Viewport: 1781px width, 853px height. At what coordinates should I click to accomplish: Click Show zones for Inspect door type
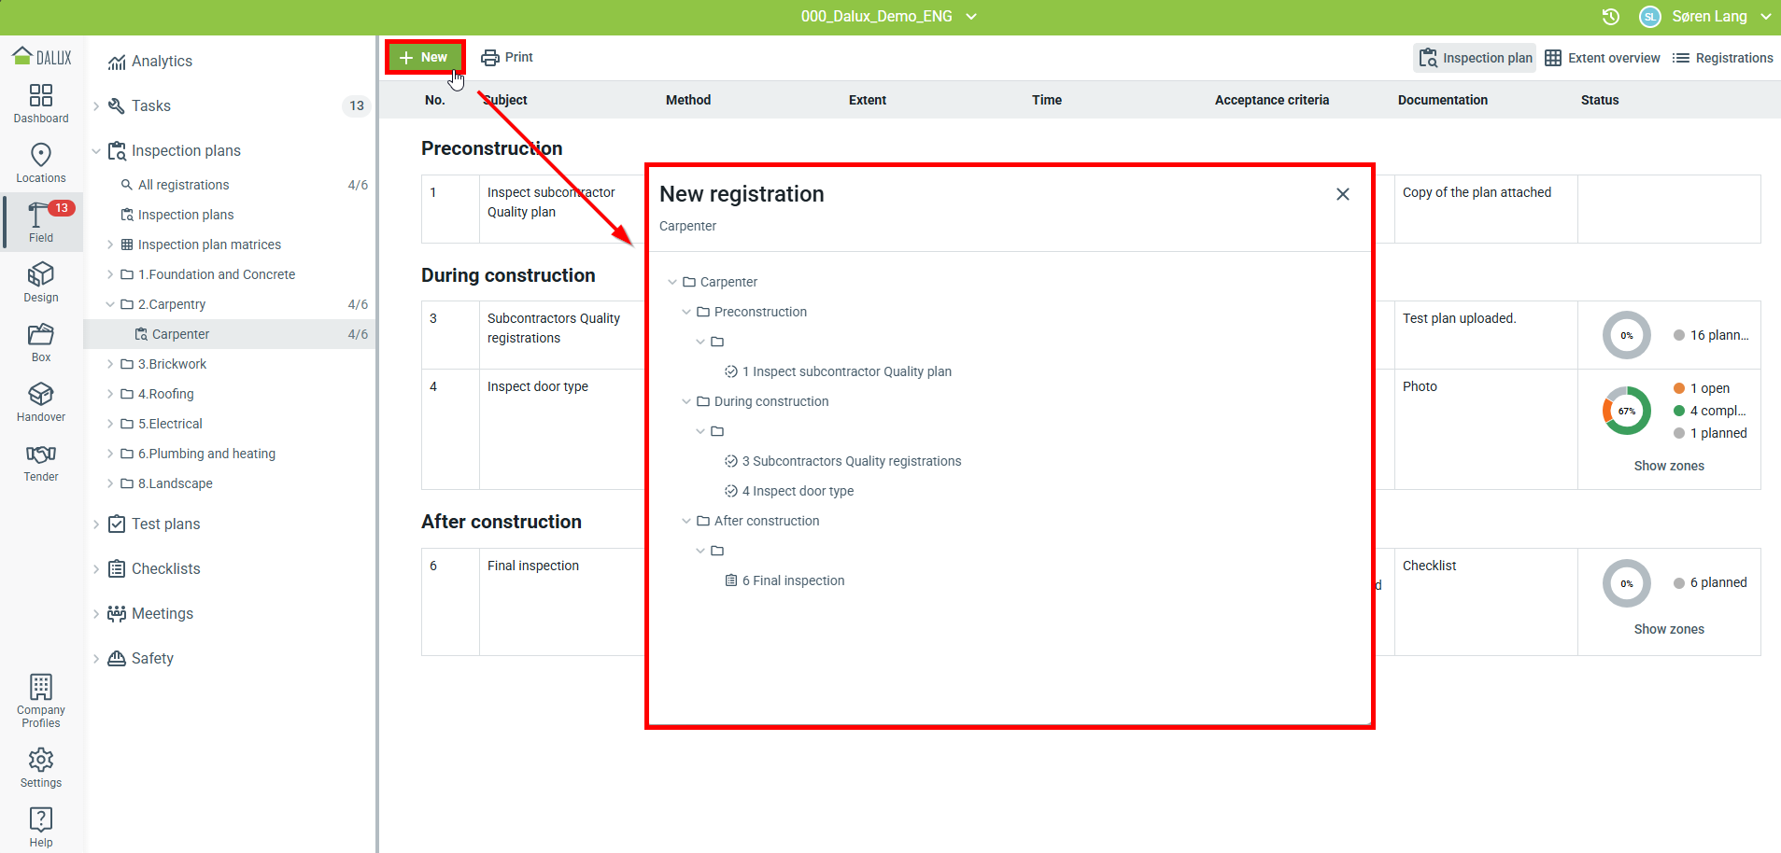point(1668,466)
